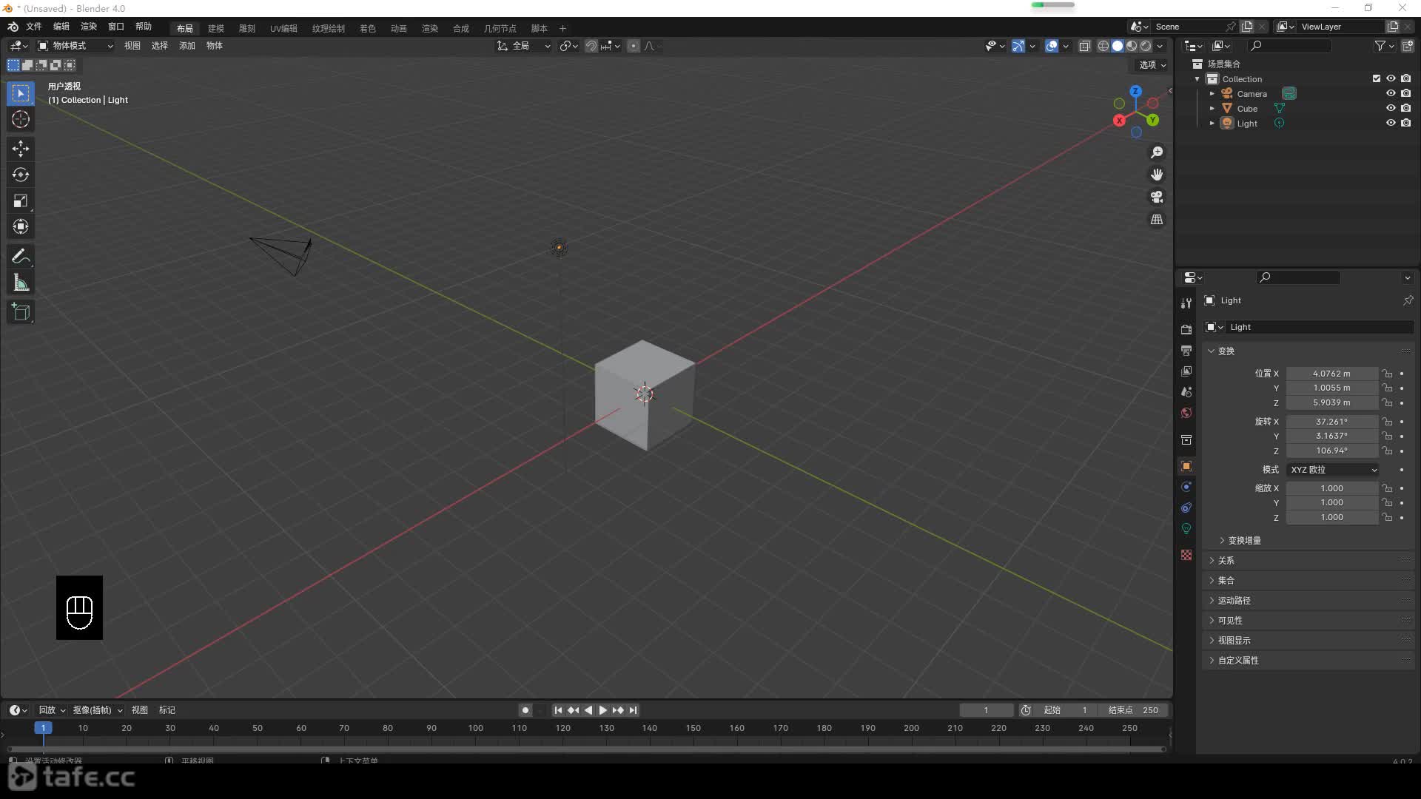Viewport: 1421px width, 799px height.
Task: Click the current frame number field
Action: 987,710
